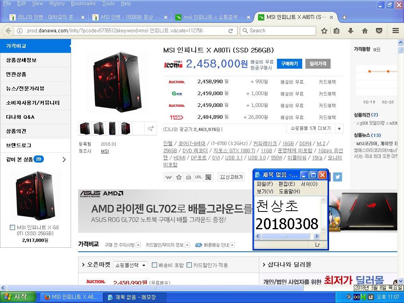This screenshot has height=303, width=404.
Task: Click the Windows Start button
Action: 17,297
